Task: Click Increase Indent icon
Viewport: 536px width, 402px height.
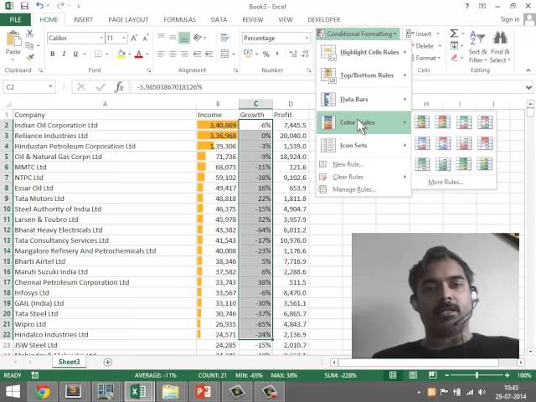Action: (209, 54)
